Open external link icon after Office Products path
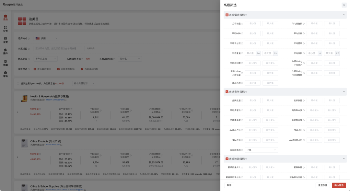Viewport: 350px width, 191px height. click(x=61, y=145)
